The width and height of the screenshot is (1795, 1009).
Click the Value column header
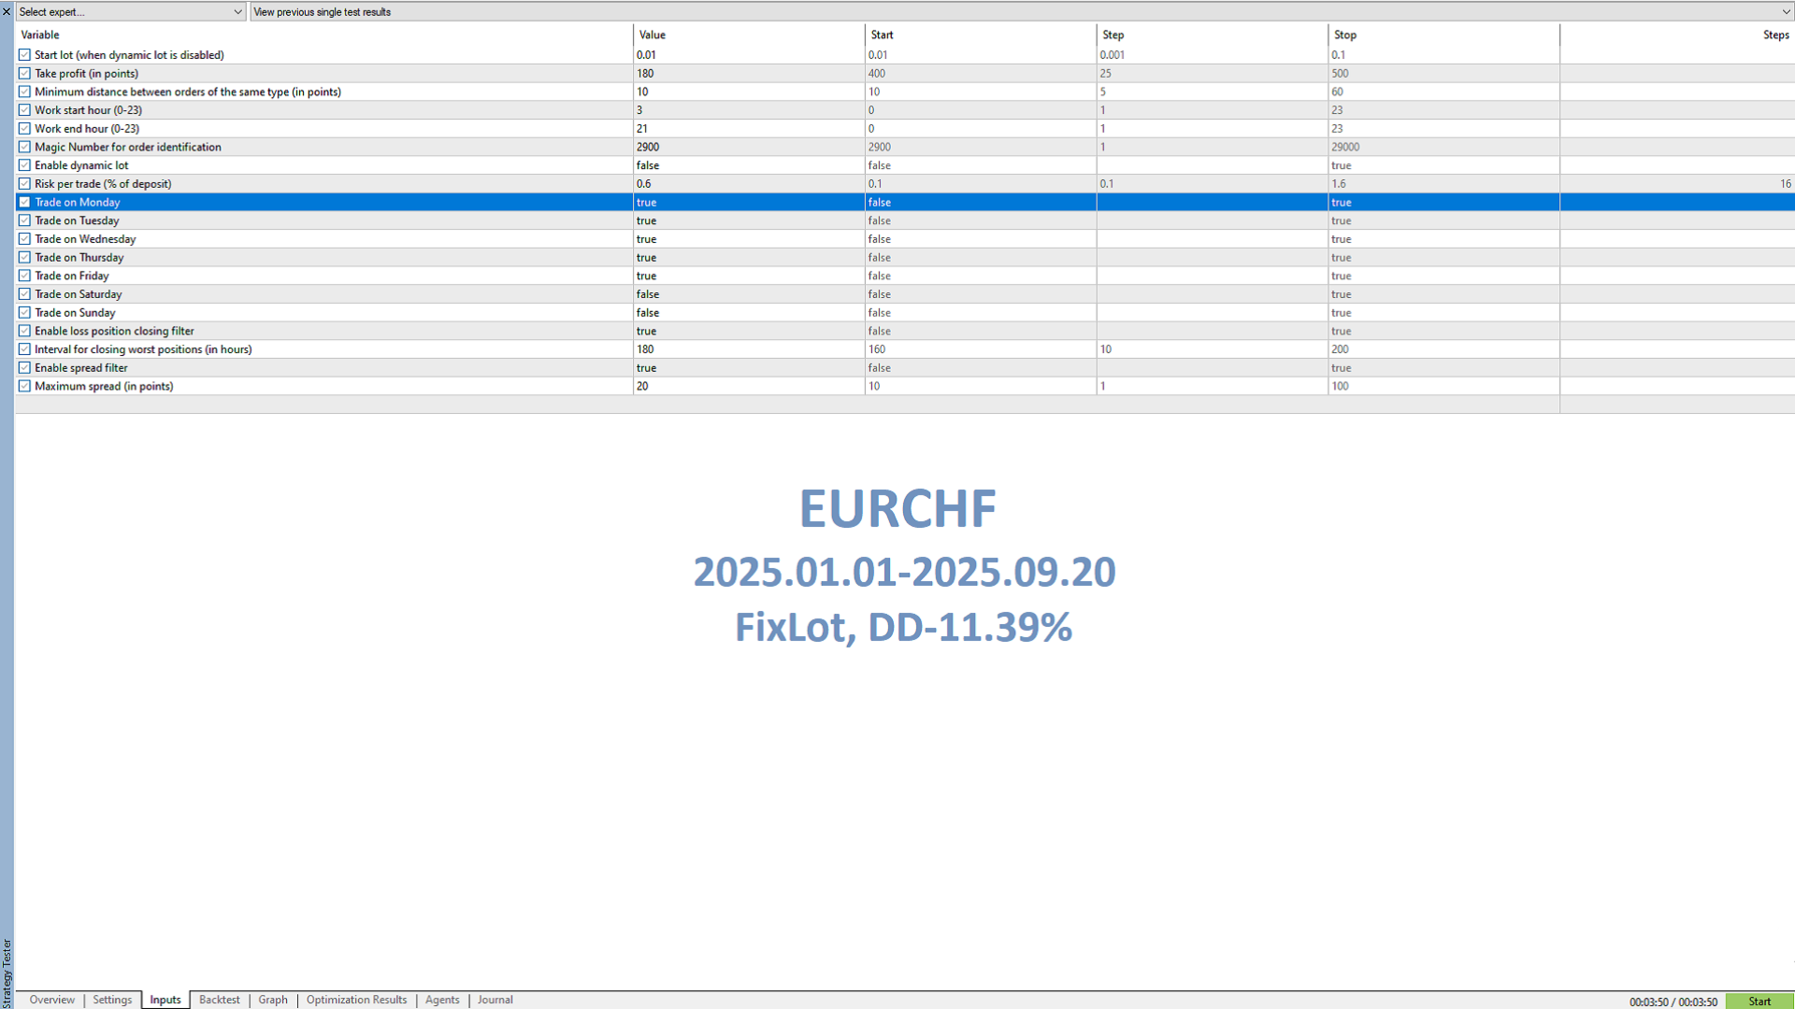coord(653,35)
